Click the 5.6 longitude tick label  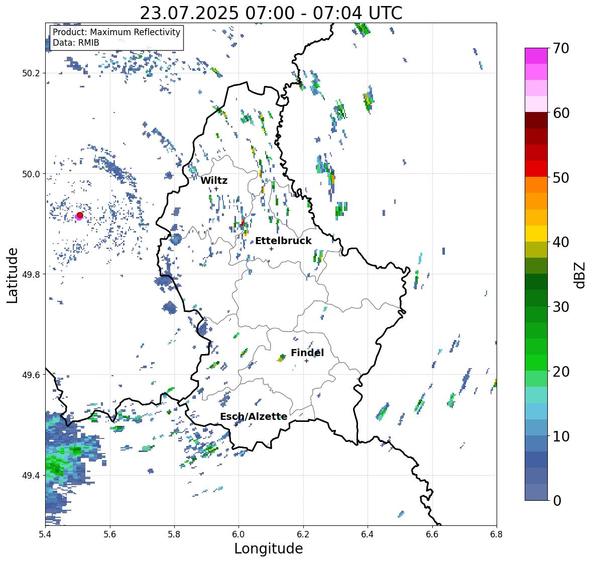click(110, 534)
